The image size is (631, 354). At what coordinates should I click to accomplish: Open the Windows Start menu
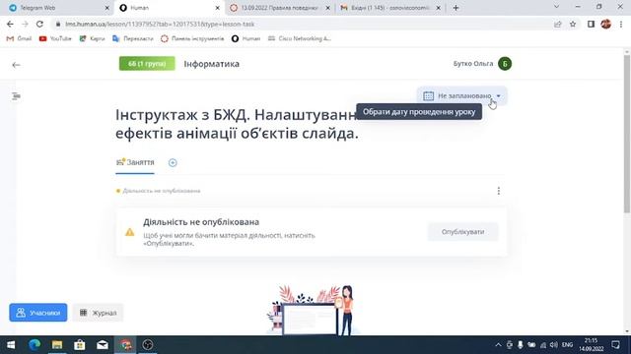tap(11, 345)
